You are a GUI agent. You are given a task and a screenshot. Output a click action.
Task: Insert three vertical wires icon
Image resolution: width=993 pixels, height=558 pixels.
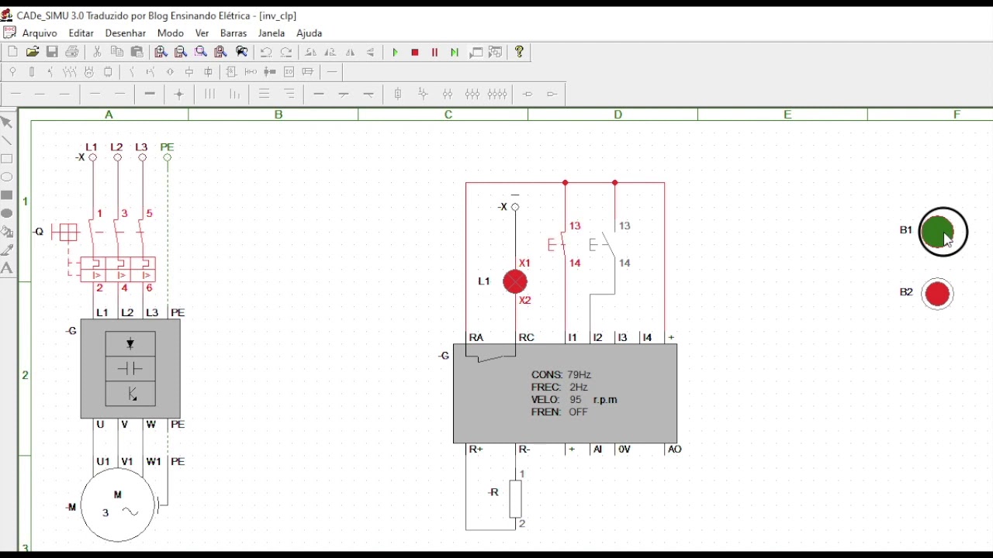[x=209, y=95]
